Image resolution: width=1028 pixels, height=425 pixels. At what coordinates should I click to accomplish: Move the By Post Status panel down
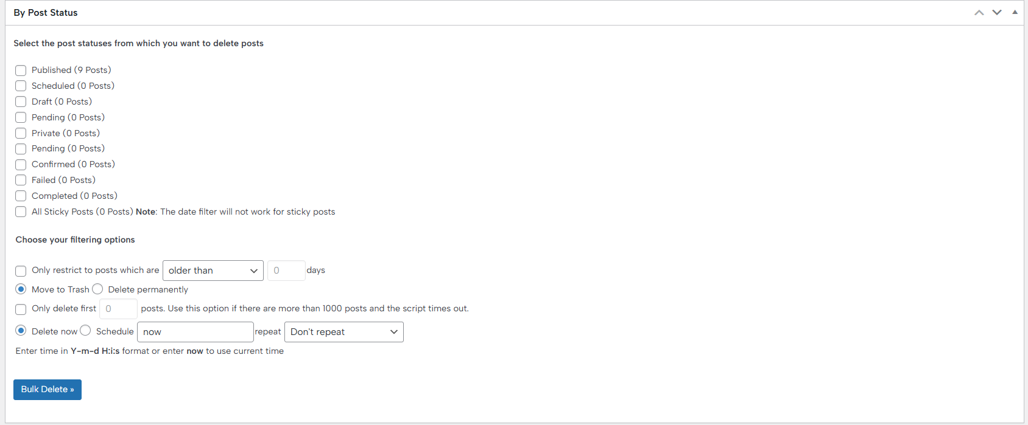[997, 13]
